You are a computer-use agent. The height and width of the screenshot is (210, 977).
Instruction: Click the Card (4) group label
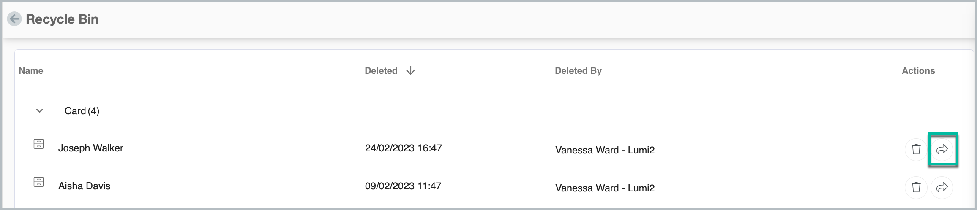pos(82,111)
